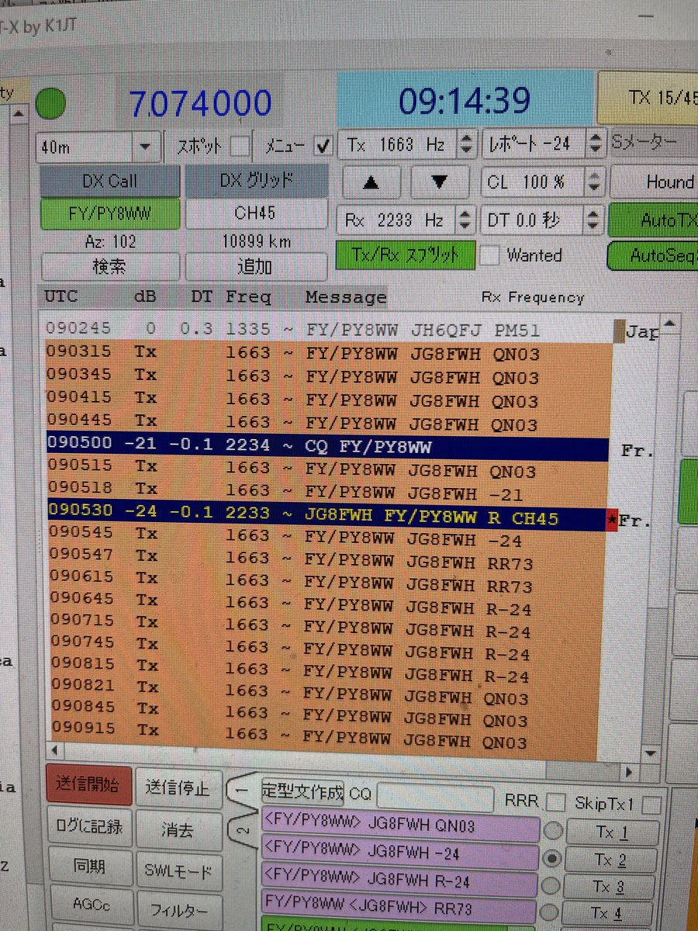698x931 pixels.
Task: Switch to message tab 2
Action: click(241, 832)
